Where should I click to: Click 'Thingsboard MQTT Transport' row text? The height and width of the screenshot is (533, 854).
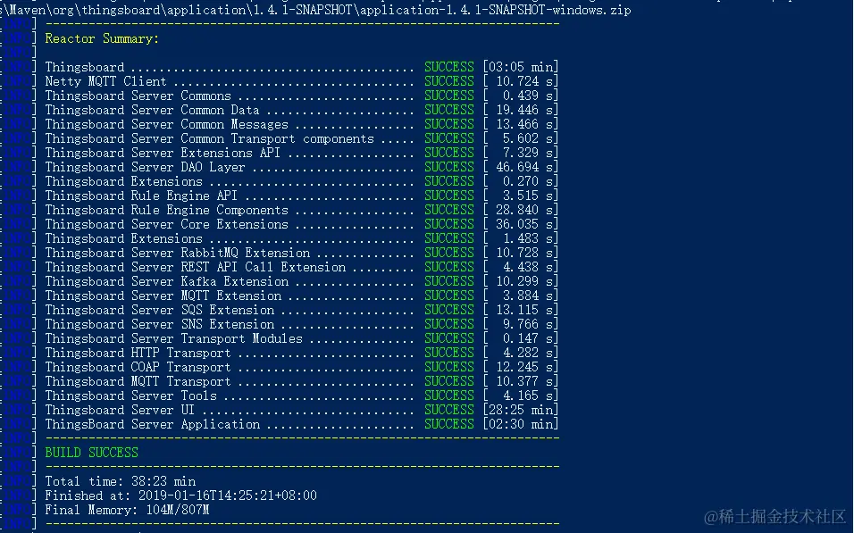click(x=138, y=381)
